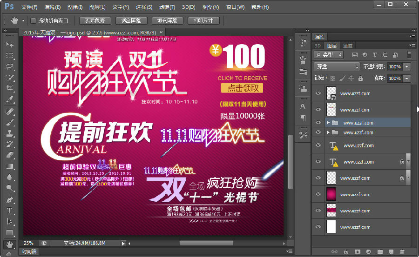Open the 填充 fill slider arrow
Screen dimensions: 419x257
point(407,78)
